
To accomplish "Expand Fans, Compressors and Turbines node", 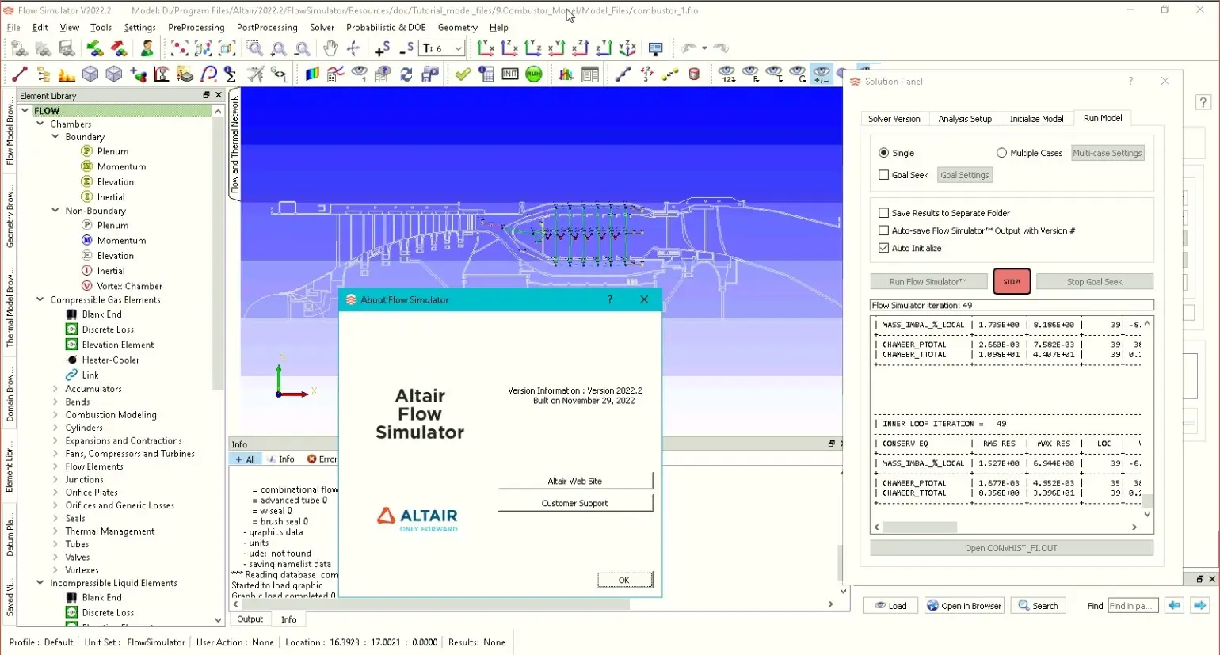I will pyautogui.click(x=55, y=454).
